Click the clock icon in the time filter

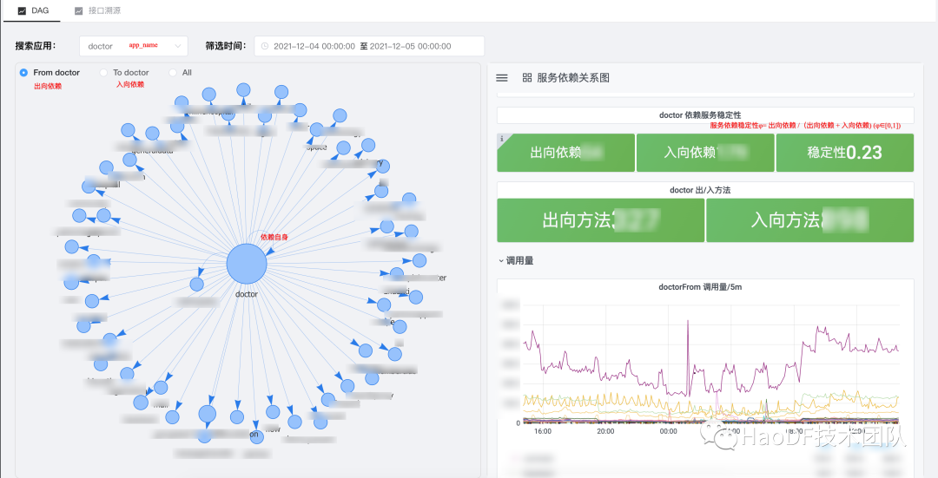click(x=265, y=46)
